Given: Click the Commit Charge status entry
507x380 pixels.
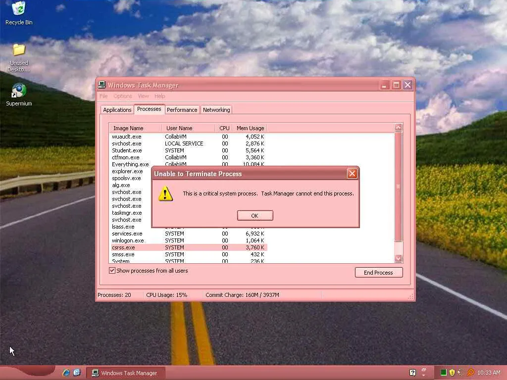Looking at the screenshot, I should click(x=242, y=295).
